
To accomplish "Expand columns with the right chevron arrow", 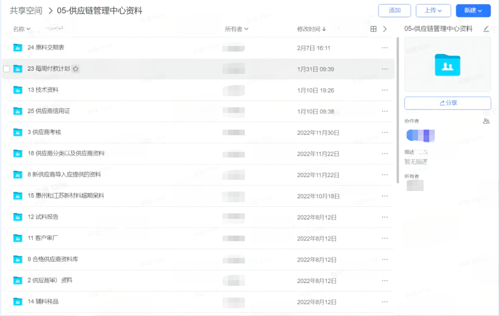I will click(x=384, y=29).
